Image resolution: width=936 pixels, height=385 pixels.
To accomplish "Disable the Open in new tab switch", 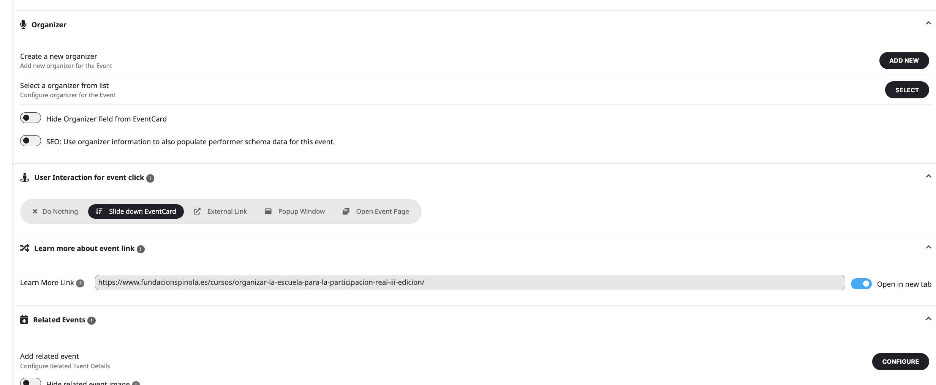I will [x=861, y=284].
